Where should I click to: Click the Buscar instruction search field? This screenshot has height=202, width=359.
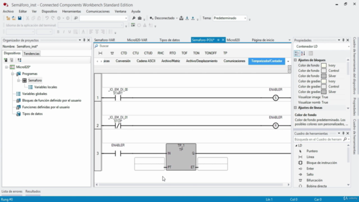pos(192,46)
